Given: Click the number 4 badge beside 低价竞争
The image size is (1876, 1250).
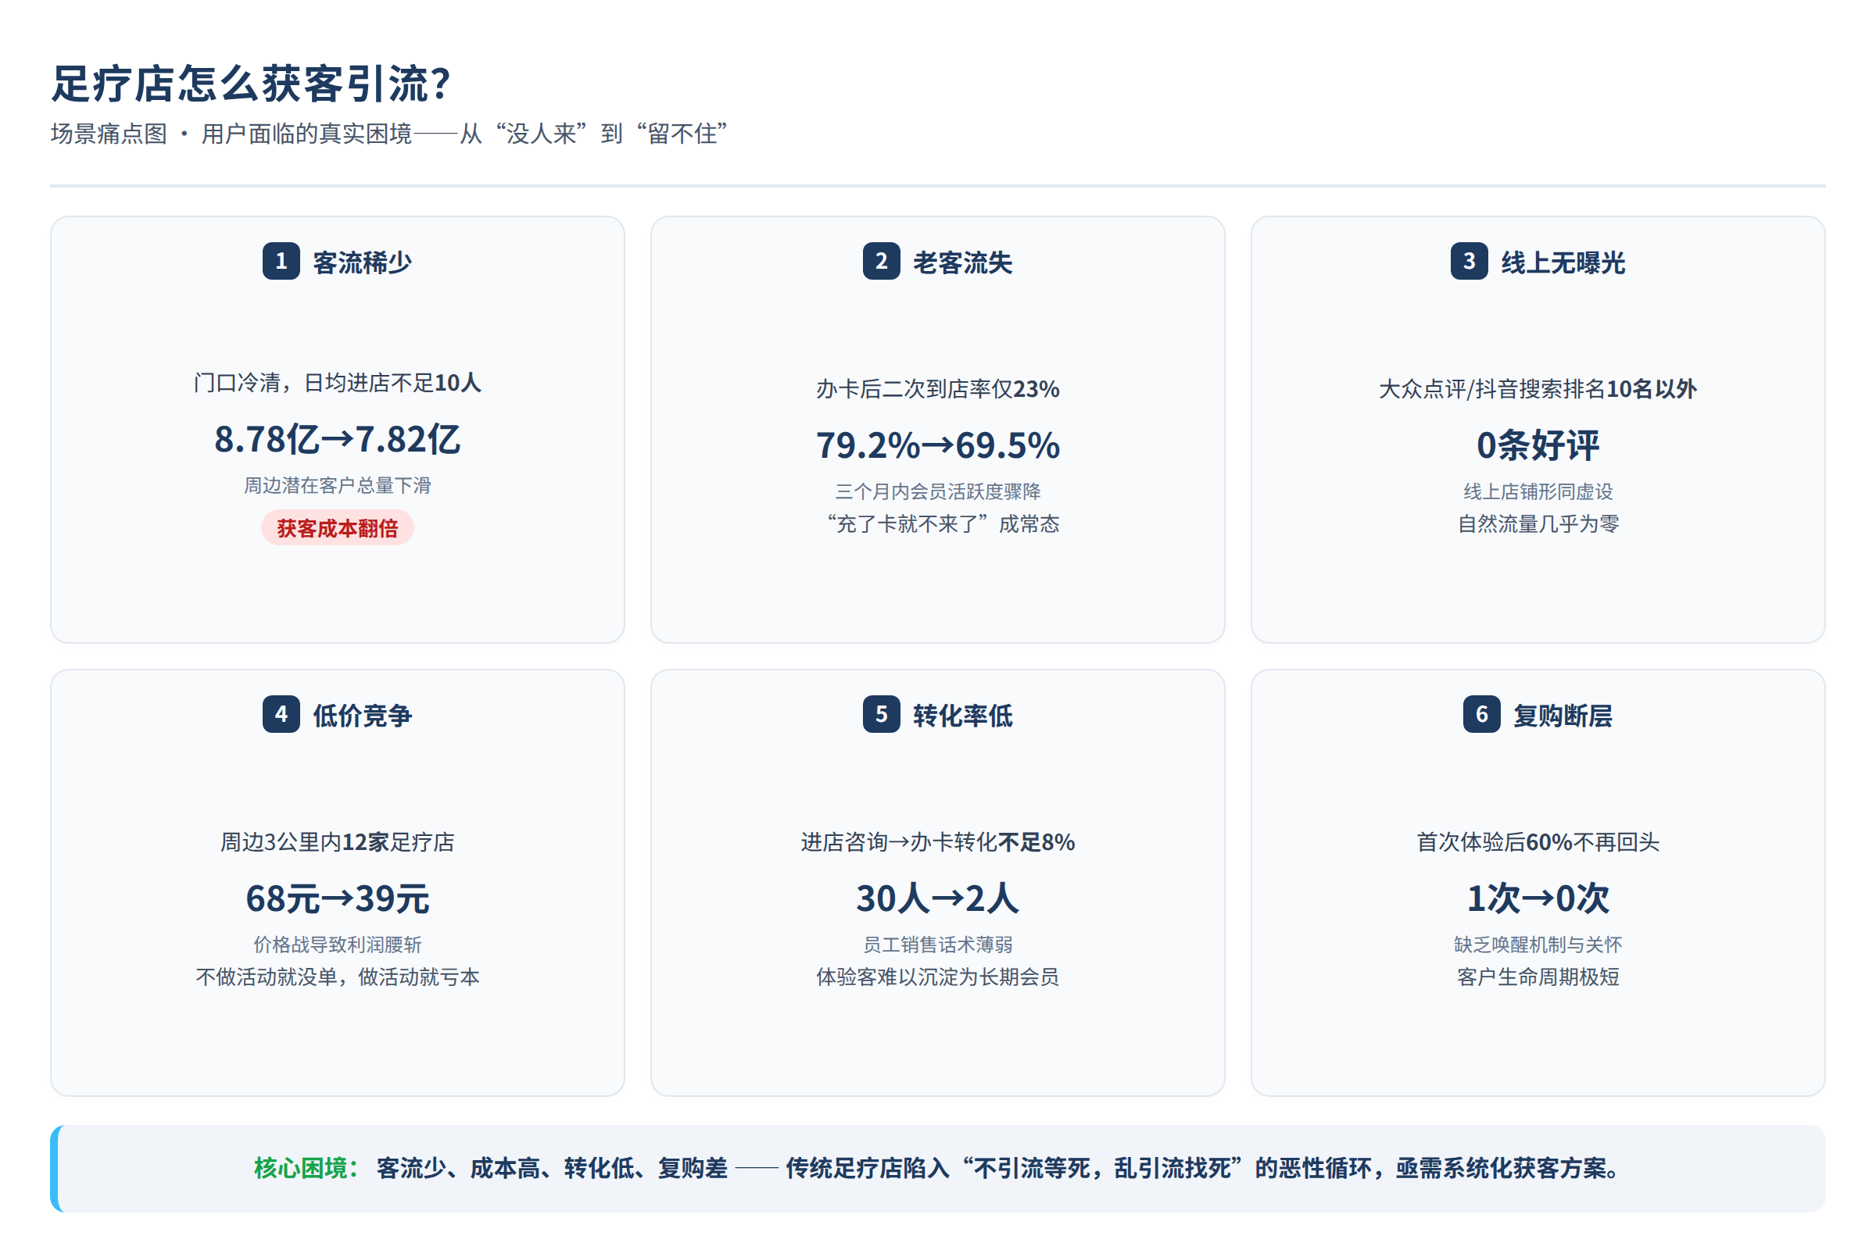Looking at the screenshot, I should 281,714.
